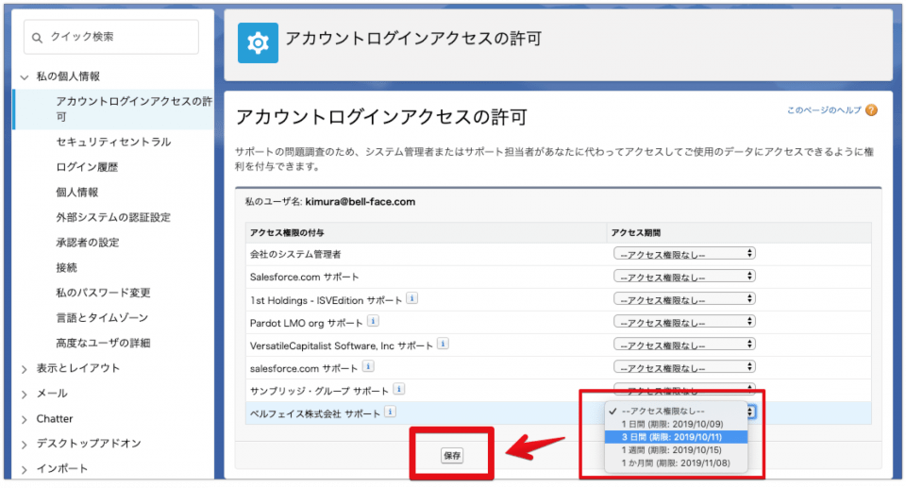Click info icon beside 1st Holdings ISVEdition
906x488 pixels.
coord(411,298)
